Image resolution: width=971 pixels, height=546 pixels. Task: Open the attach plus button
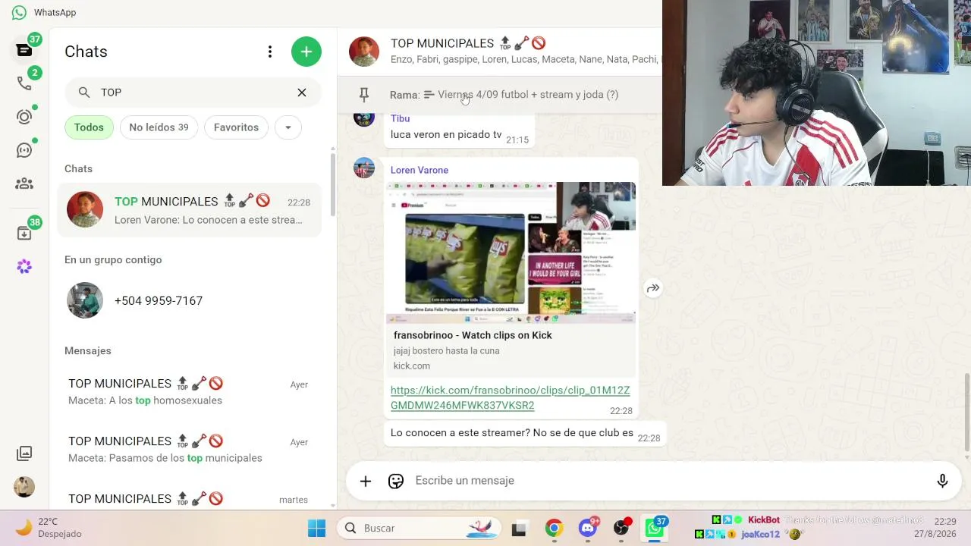coord(366,481)
